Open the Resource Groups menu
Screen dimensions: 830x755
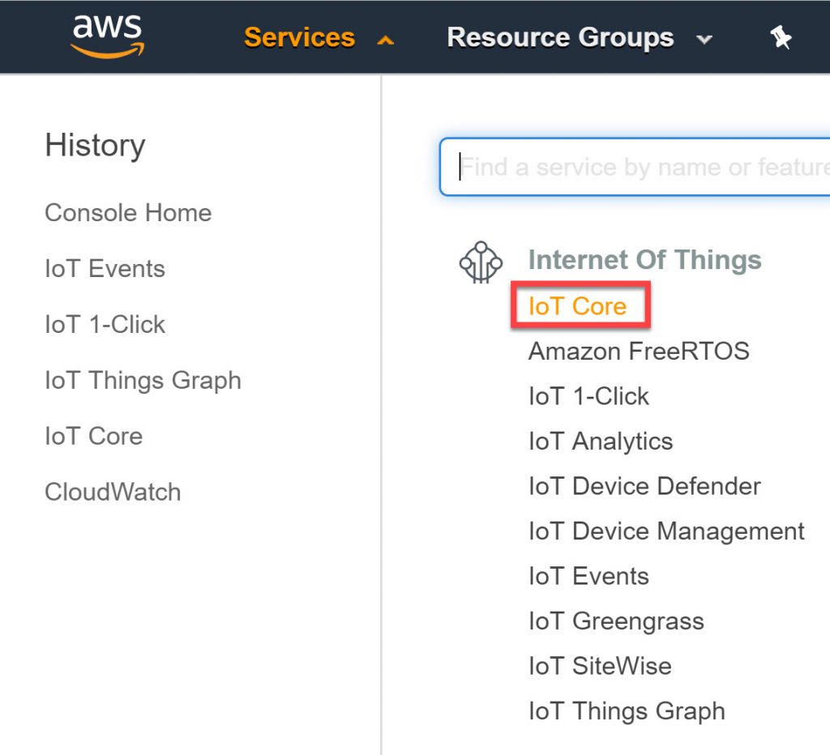pos(559,37)
